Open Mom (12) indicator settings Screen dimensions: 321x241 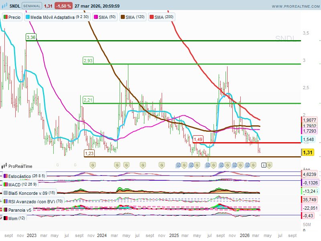tap(14, 218)
